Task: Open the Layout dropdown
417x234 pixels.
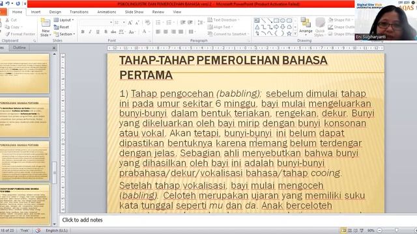Action: tap(64, 20)
